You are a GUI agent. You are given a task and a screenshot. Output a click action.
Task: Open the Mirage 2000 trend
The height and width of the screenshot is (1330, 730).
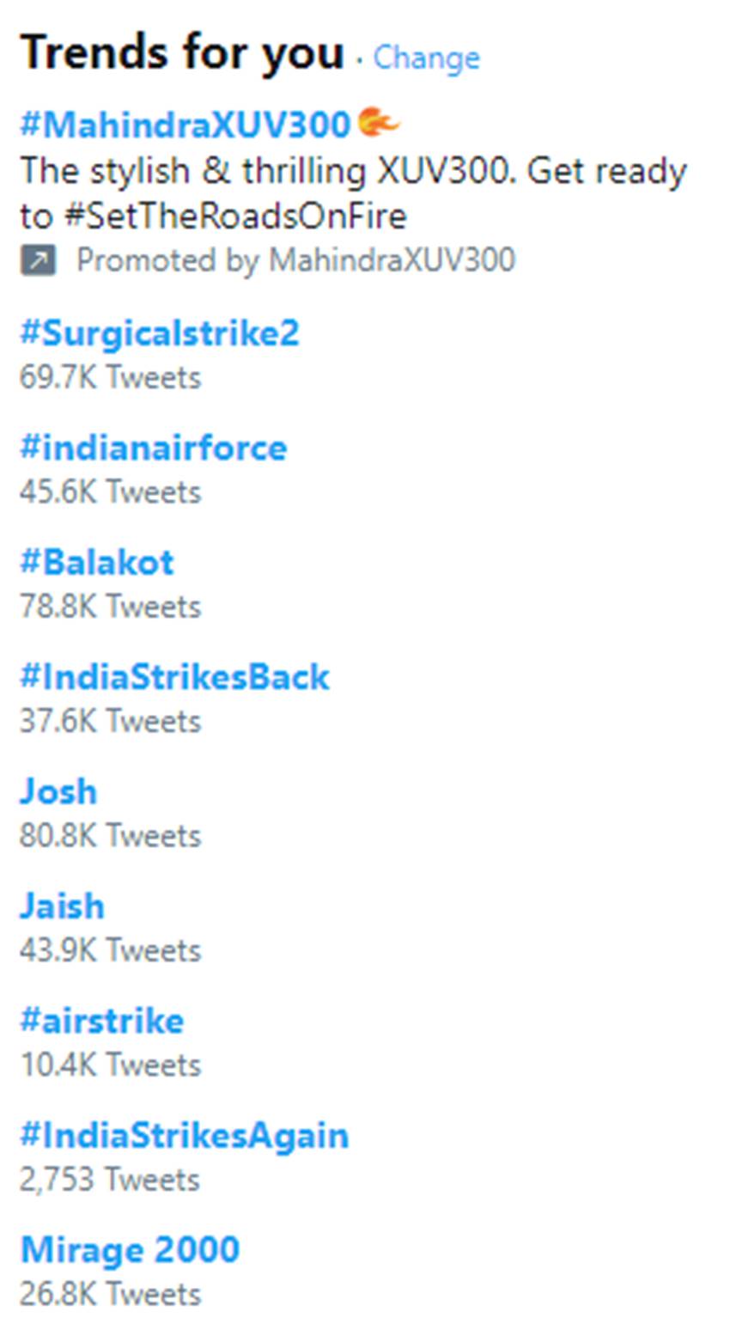[130, 1250]
